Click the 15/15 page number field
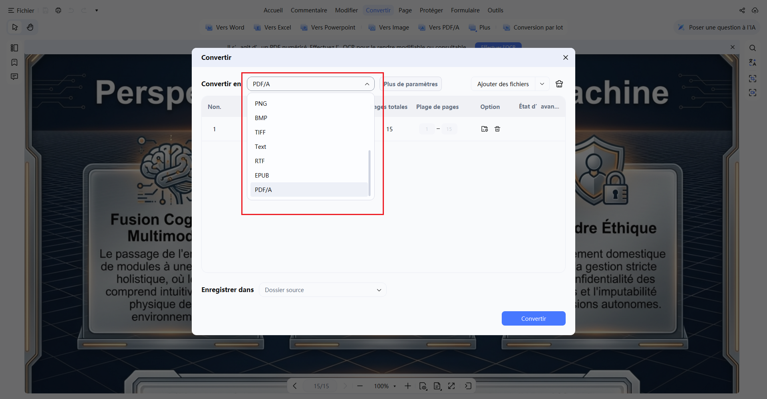 coord(321,386)
